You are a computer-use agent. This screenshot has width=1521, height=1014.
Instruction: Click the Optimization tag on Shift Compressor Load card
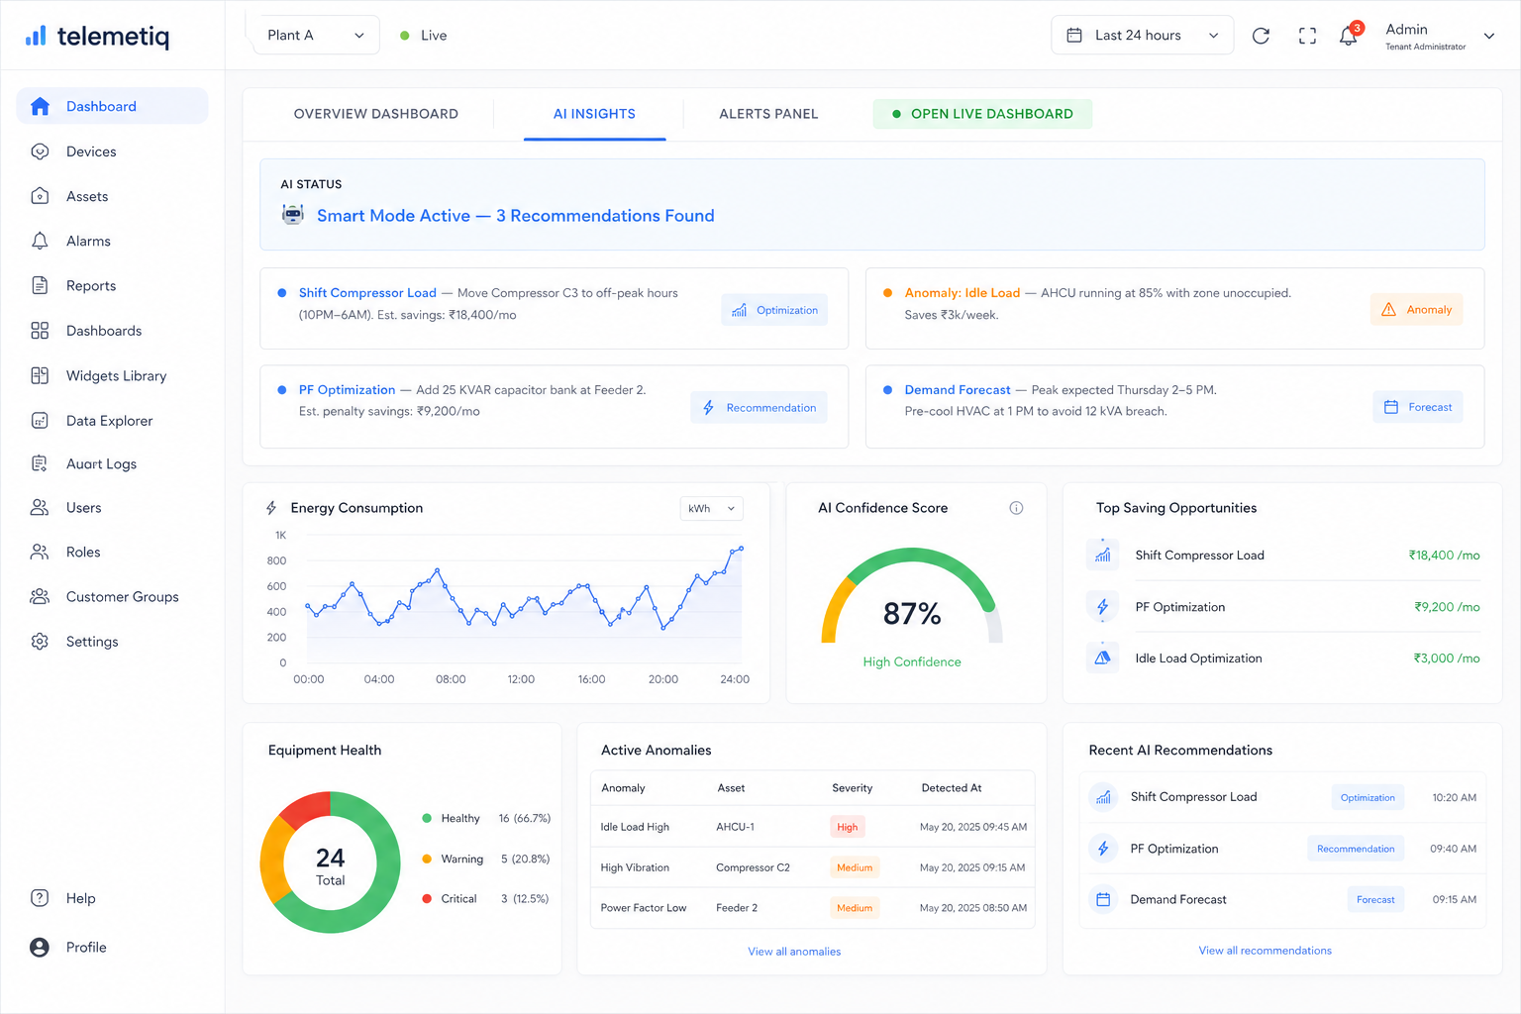[774, 310]
